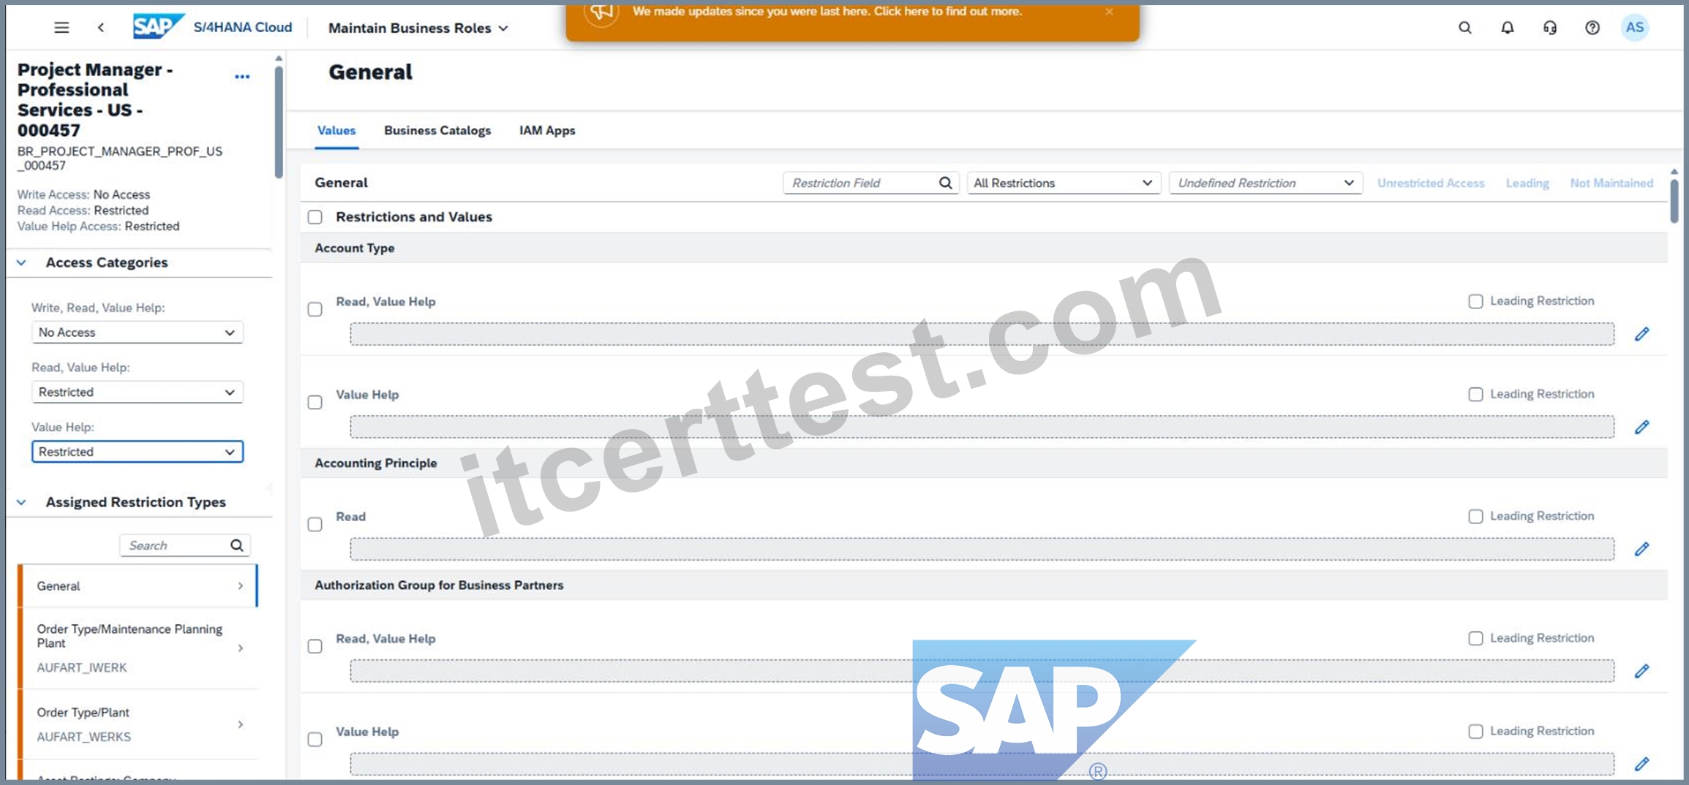Image resolution: width=1689 pixels, height=785 pixels.
Task: Go back with the back arrow
Action: tap(101, 28)
